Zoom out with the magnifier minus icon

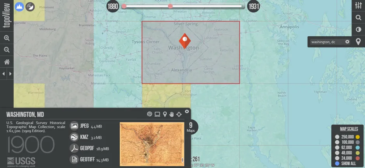[x=7, y=50]
